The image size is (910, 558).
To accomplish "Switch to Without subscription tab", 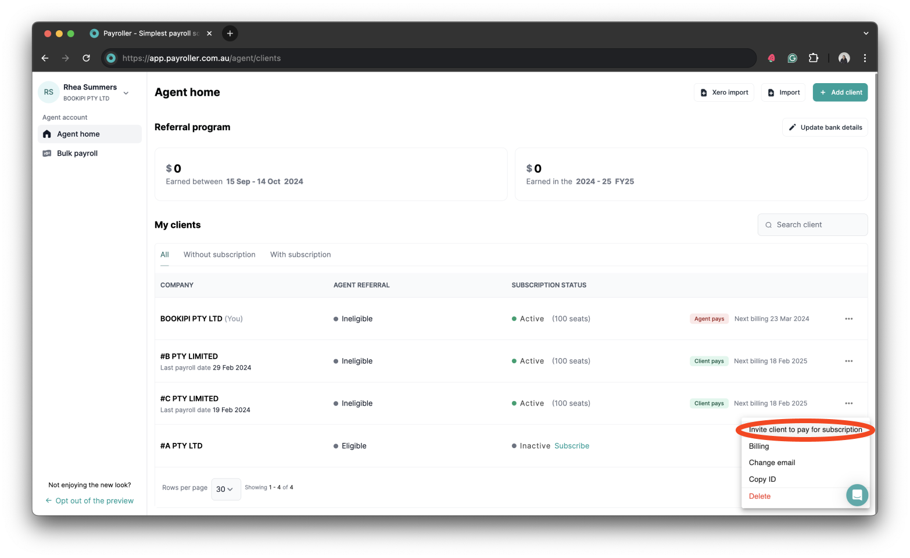I will pos(220,255).
